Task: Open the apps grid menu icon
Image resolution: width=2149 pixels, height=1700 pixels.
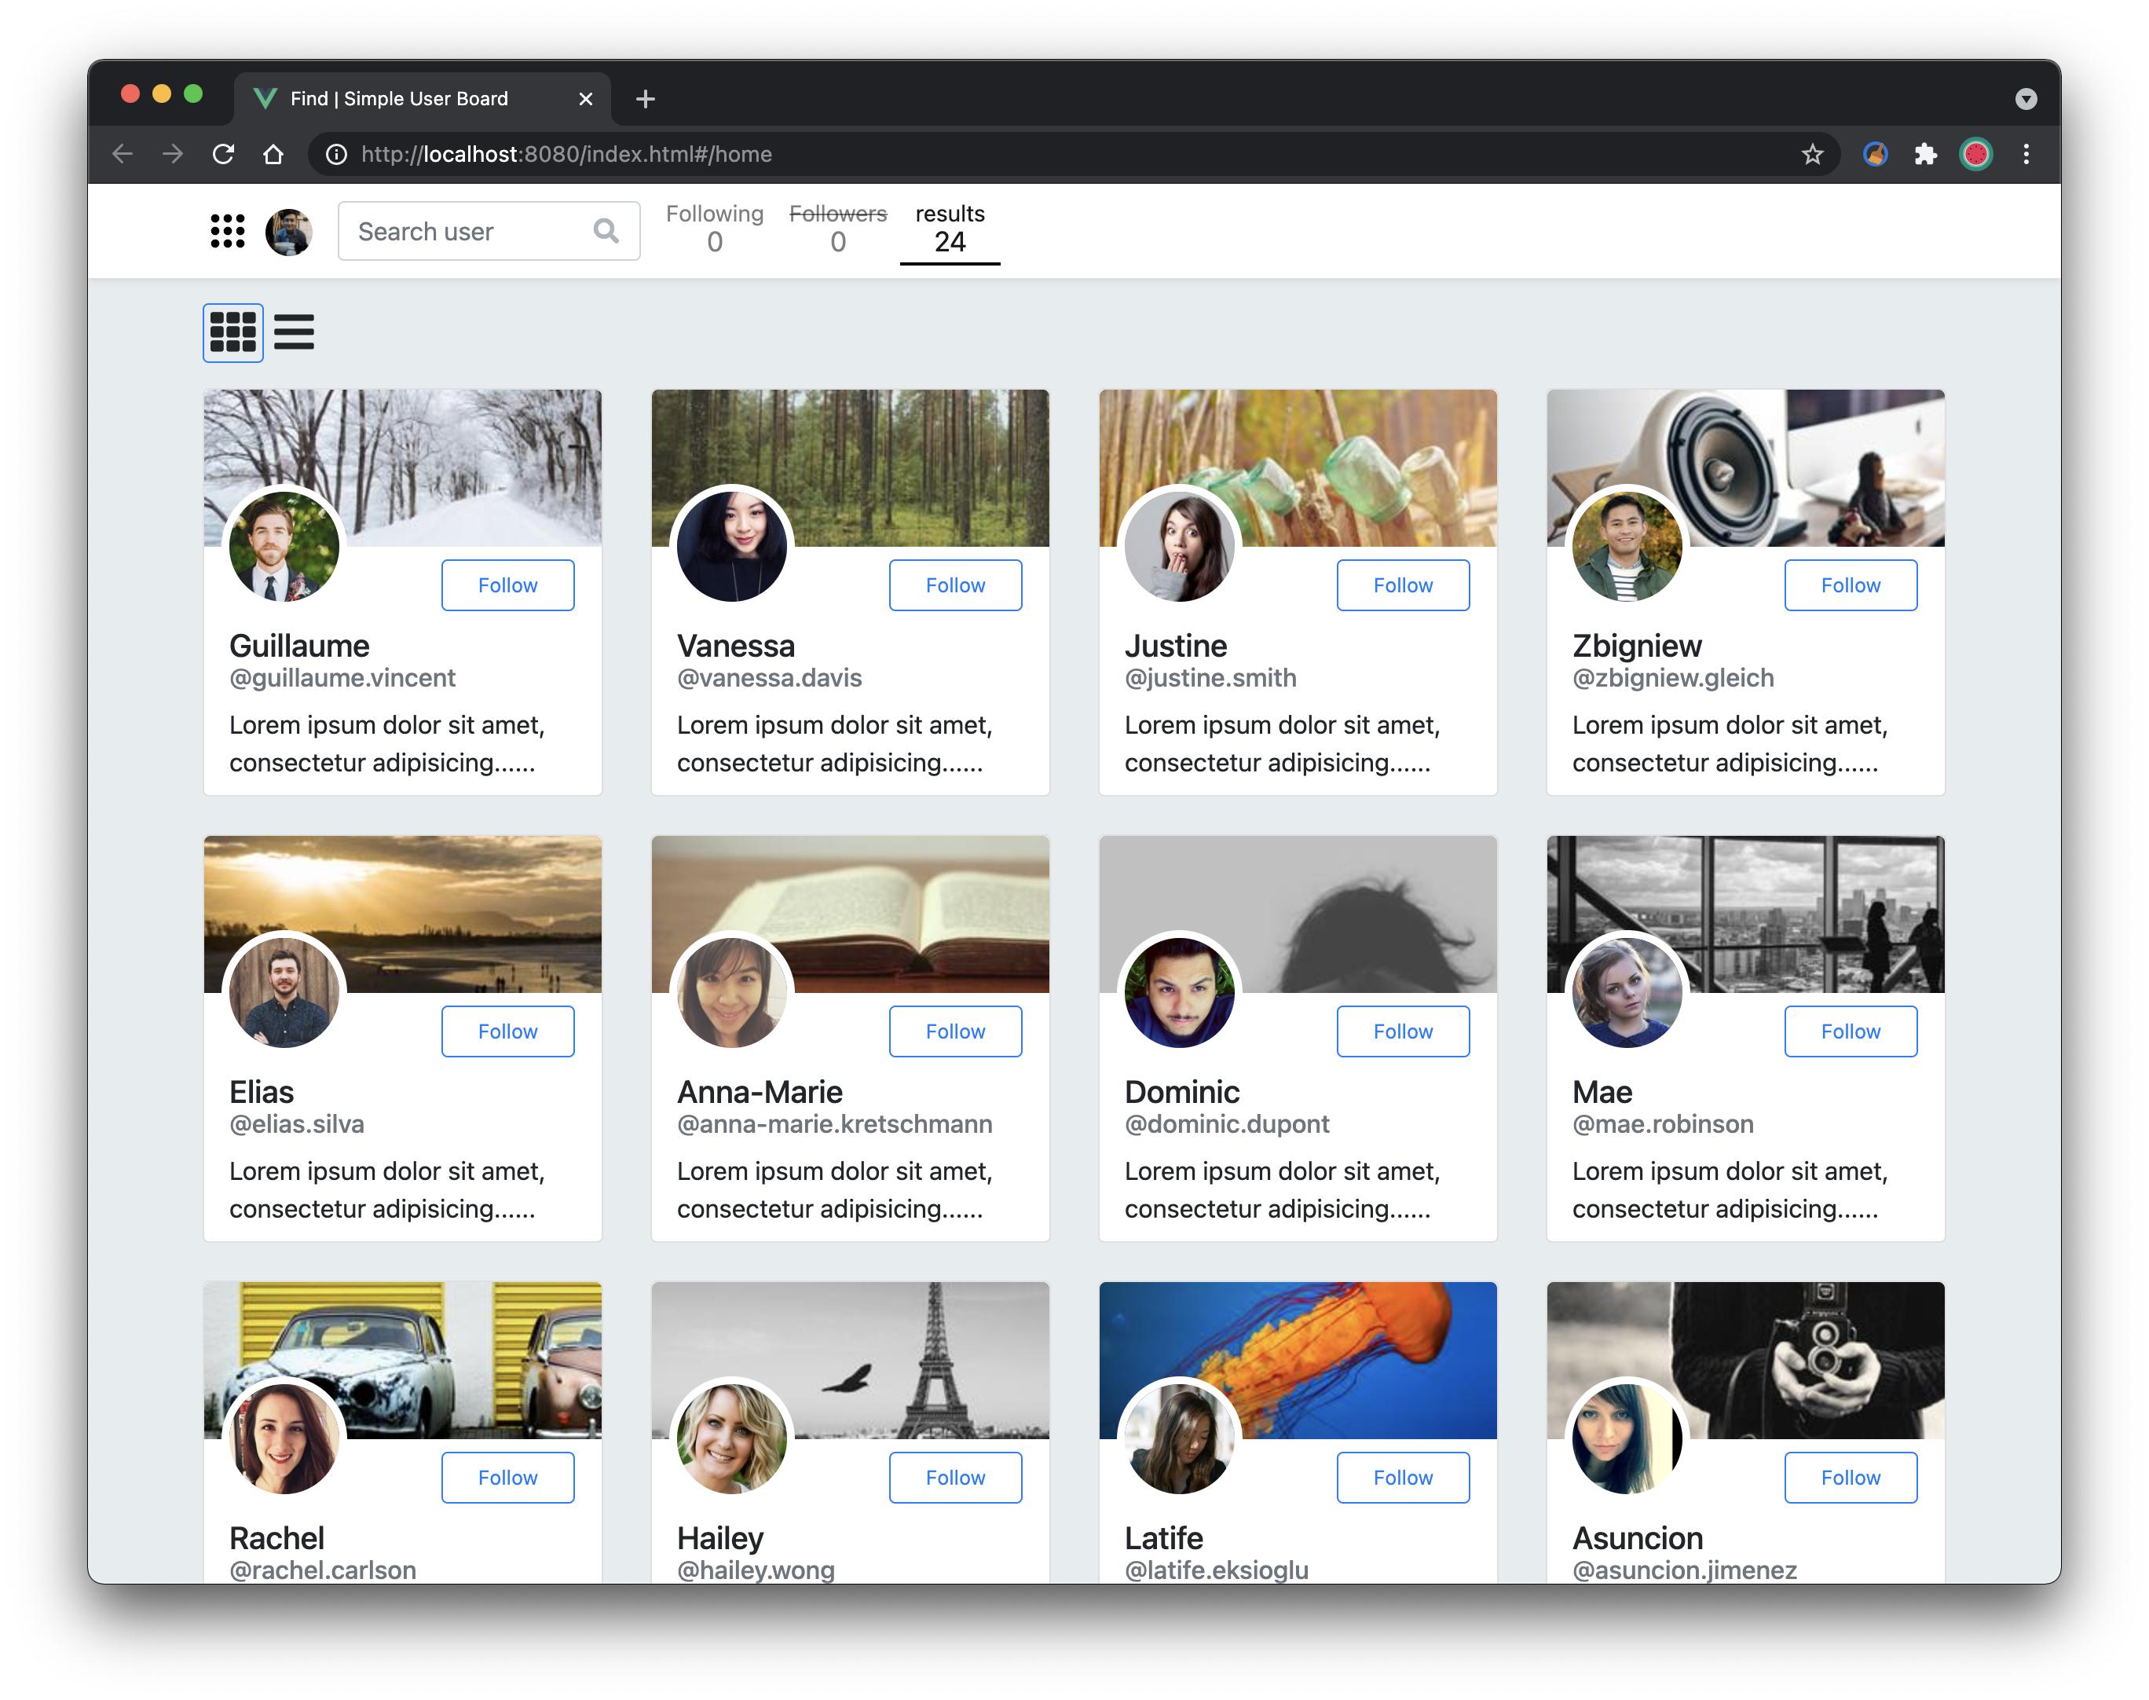Action: pyautogui.click(x=227, y=231)
